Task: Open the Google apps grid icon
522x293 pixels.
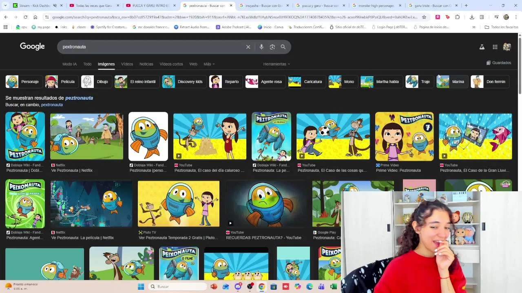Action: tap(495, 47)
